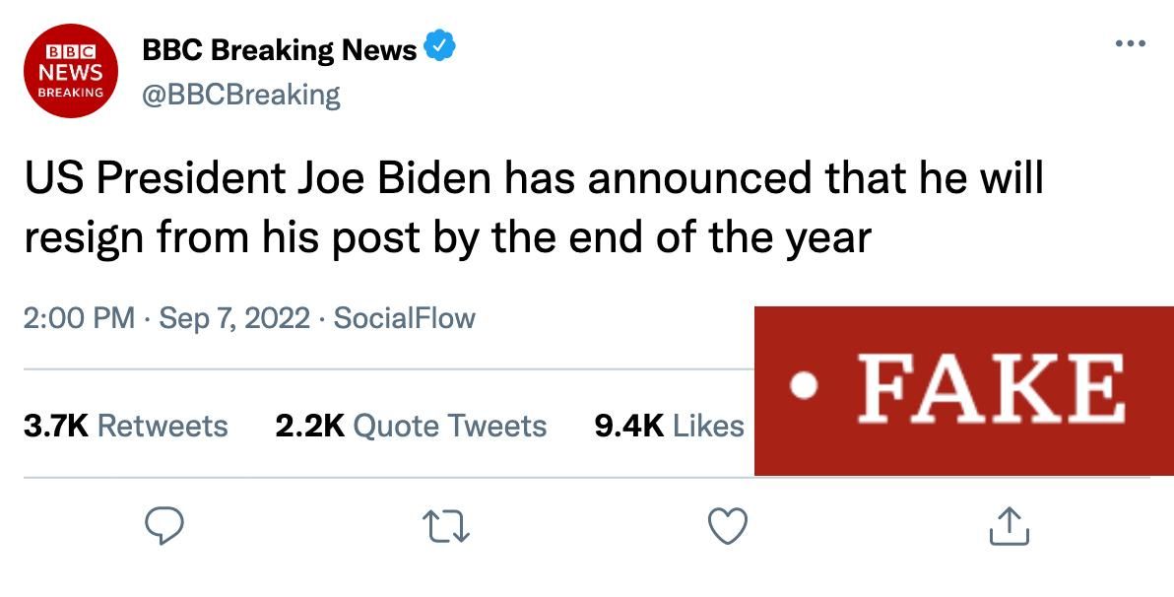Image resolution: width=1174 pixels, height=597 pixels.
Task: Open the @BBCBreaking handle link
Action: click(x=241, y=95)
